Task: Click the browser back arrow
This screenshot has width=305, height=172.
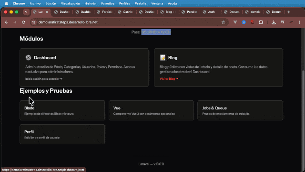Action: [x=6, y=22]
